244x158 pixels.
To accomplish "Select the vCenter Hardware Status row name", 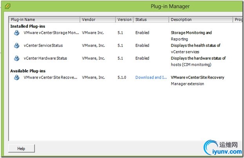I will click(45, 59).
